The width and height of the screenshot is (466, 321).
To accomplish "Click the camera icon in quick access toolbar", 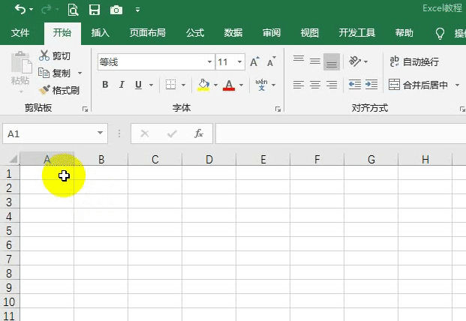I will tap(116, 10).
